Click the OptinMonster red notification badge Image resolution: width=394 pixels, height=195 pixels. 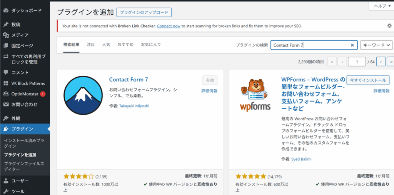pos(43,94)
